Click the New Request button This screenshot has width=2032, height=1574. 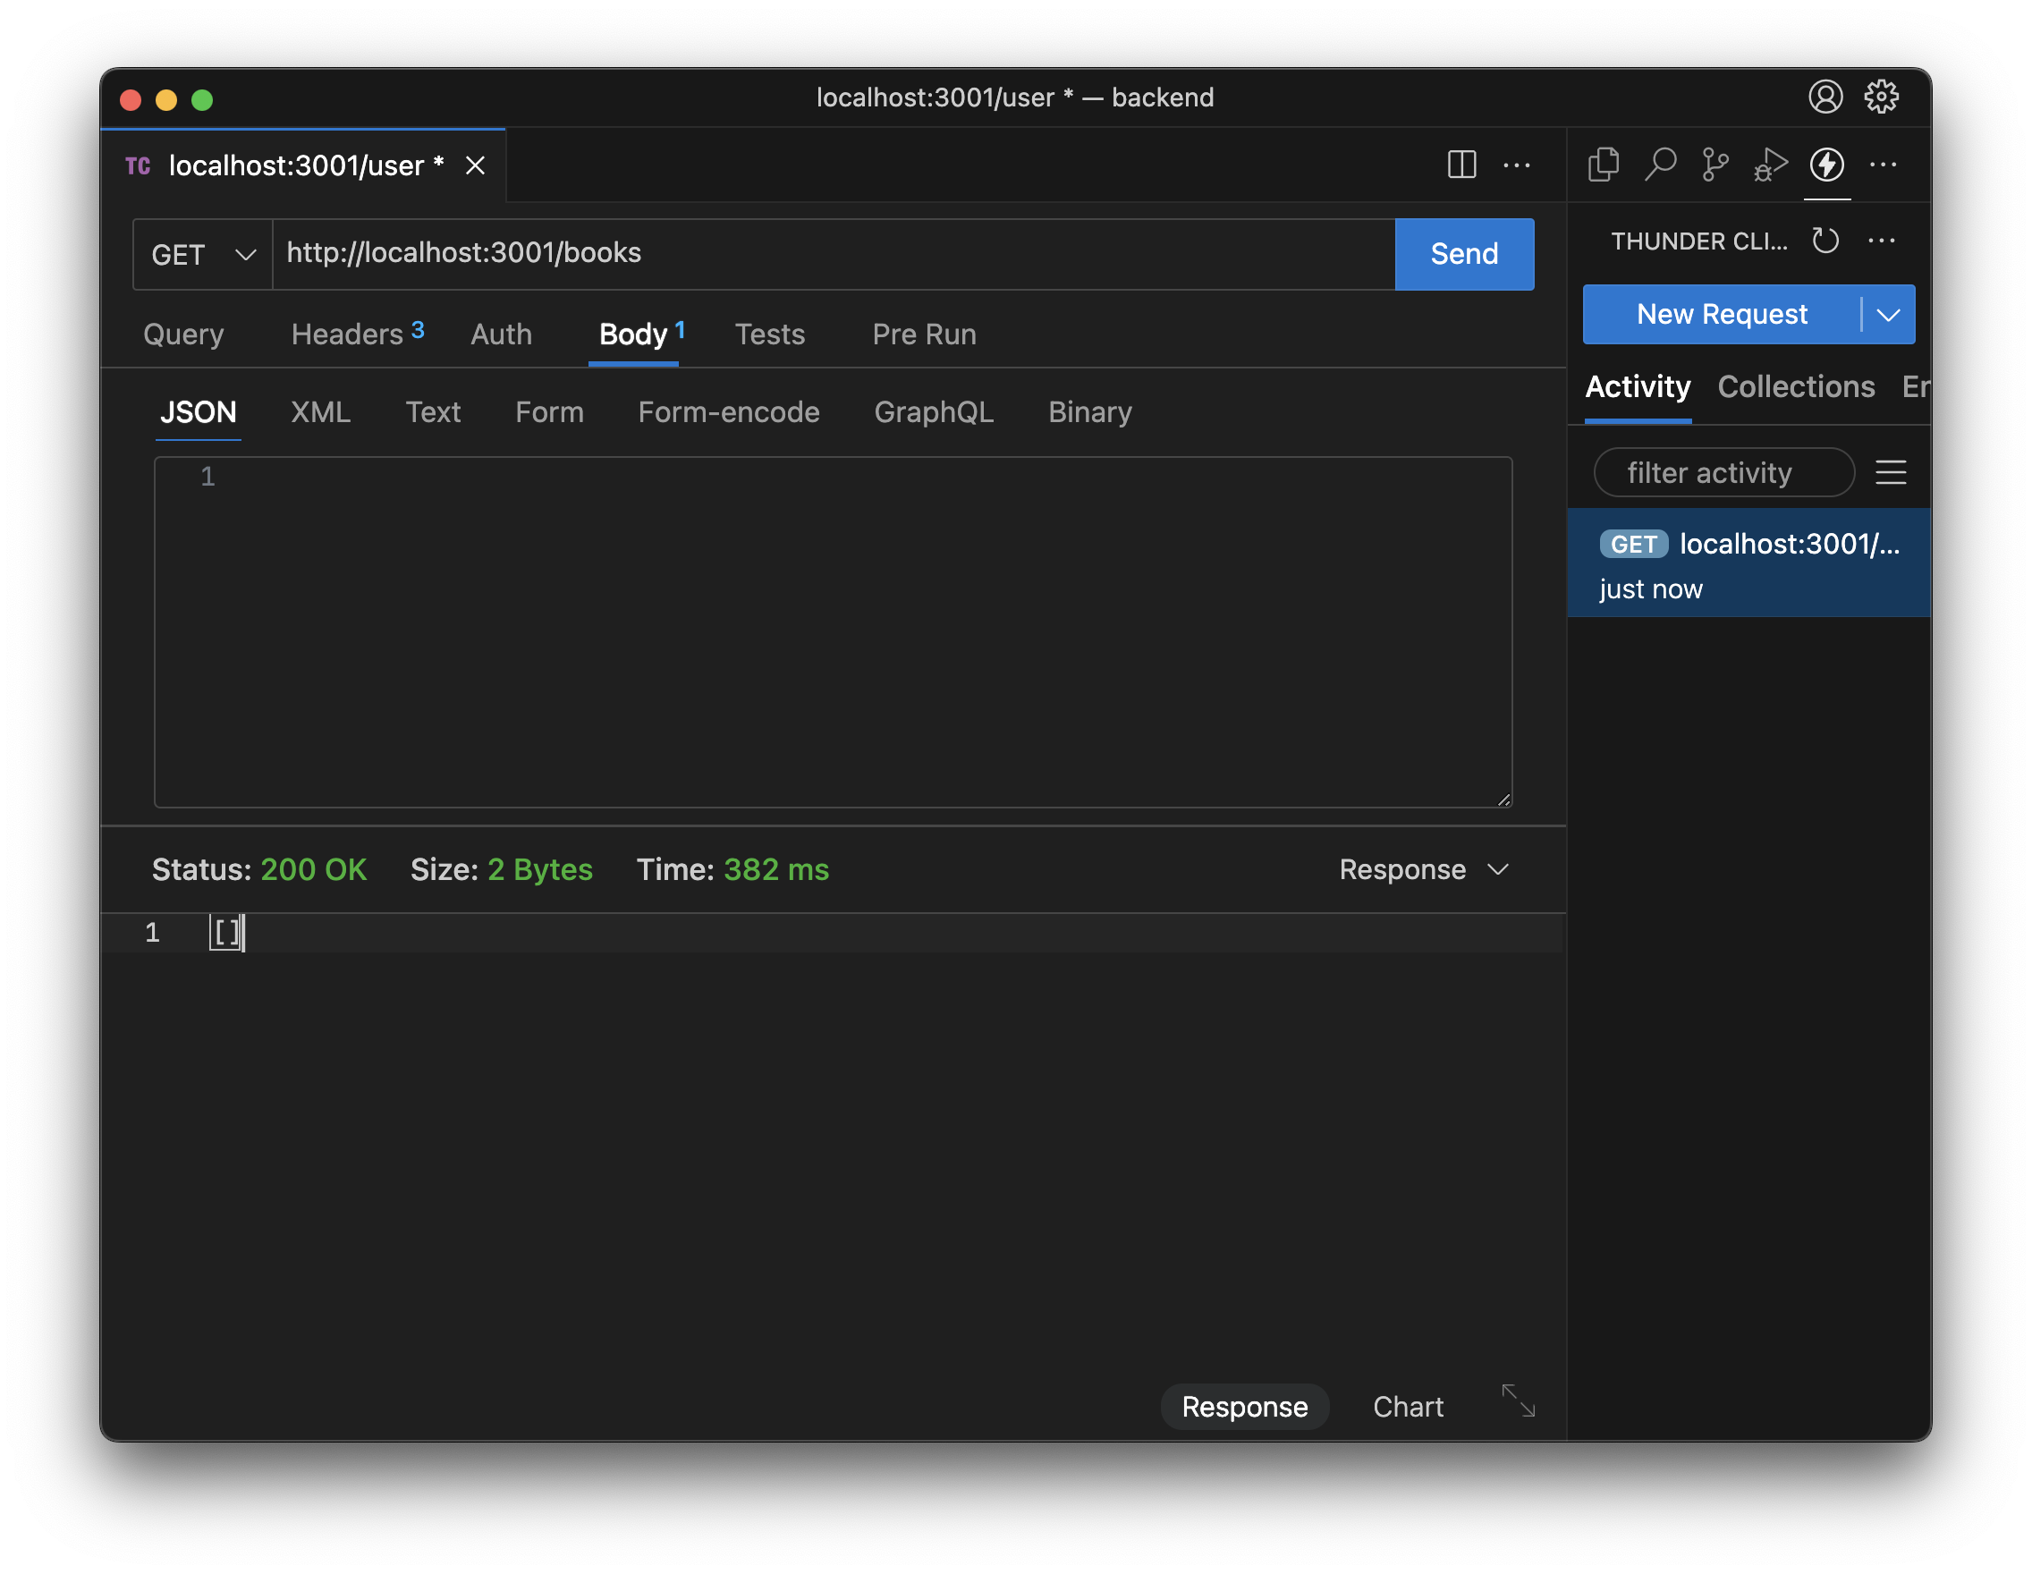[x=1722, y=316]
